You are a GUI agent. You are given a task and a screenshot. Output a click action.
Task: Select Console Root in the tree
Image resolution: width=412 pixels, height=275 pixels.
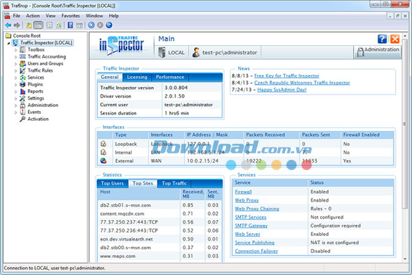click(27, 36)
